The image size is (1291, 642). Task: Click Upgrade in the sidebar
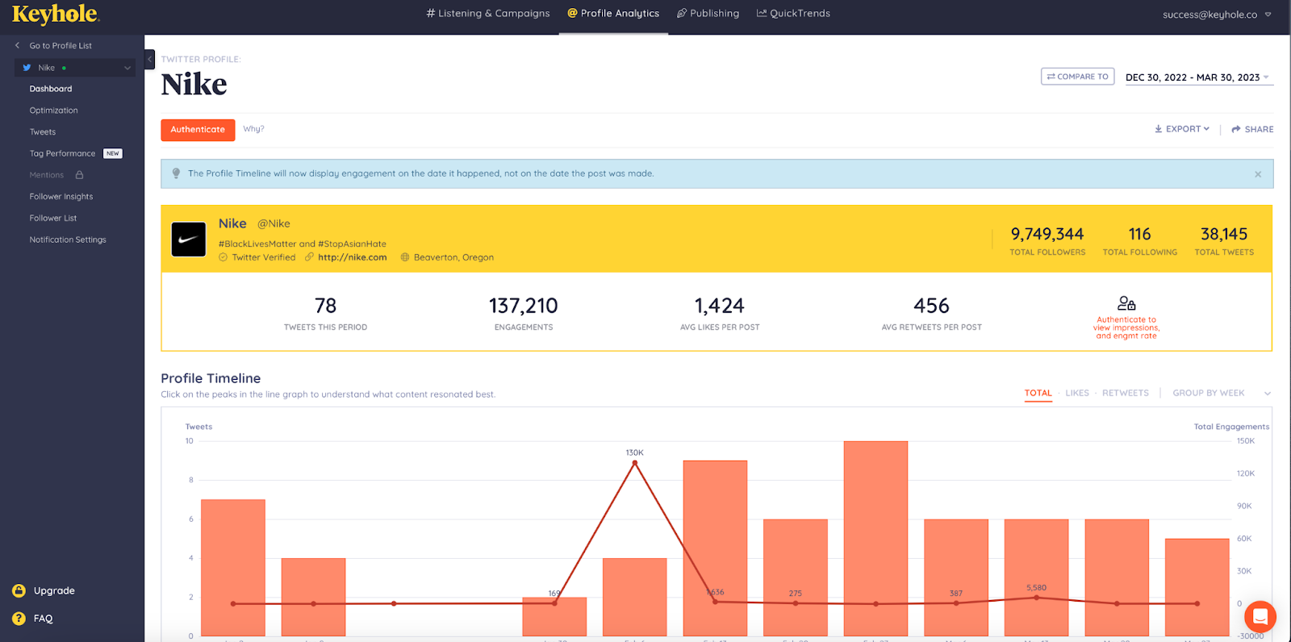pos(54,590)
